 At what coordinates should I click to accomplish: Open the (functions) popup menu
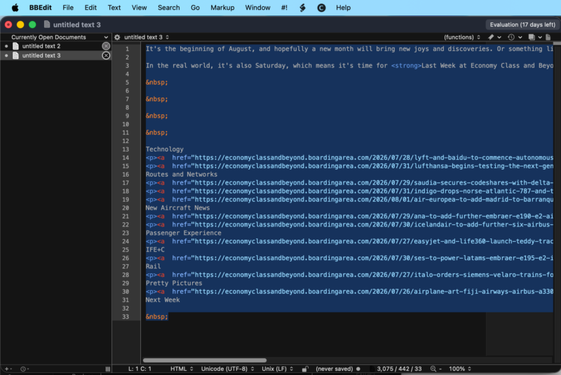pyautogui.click(x=462, y=37)
